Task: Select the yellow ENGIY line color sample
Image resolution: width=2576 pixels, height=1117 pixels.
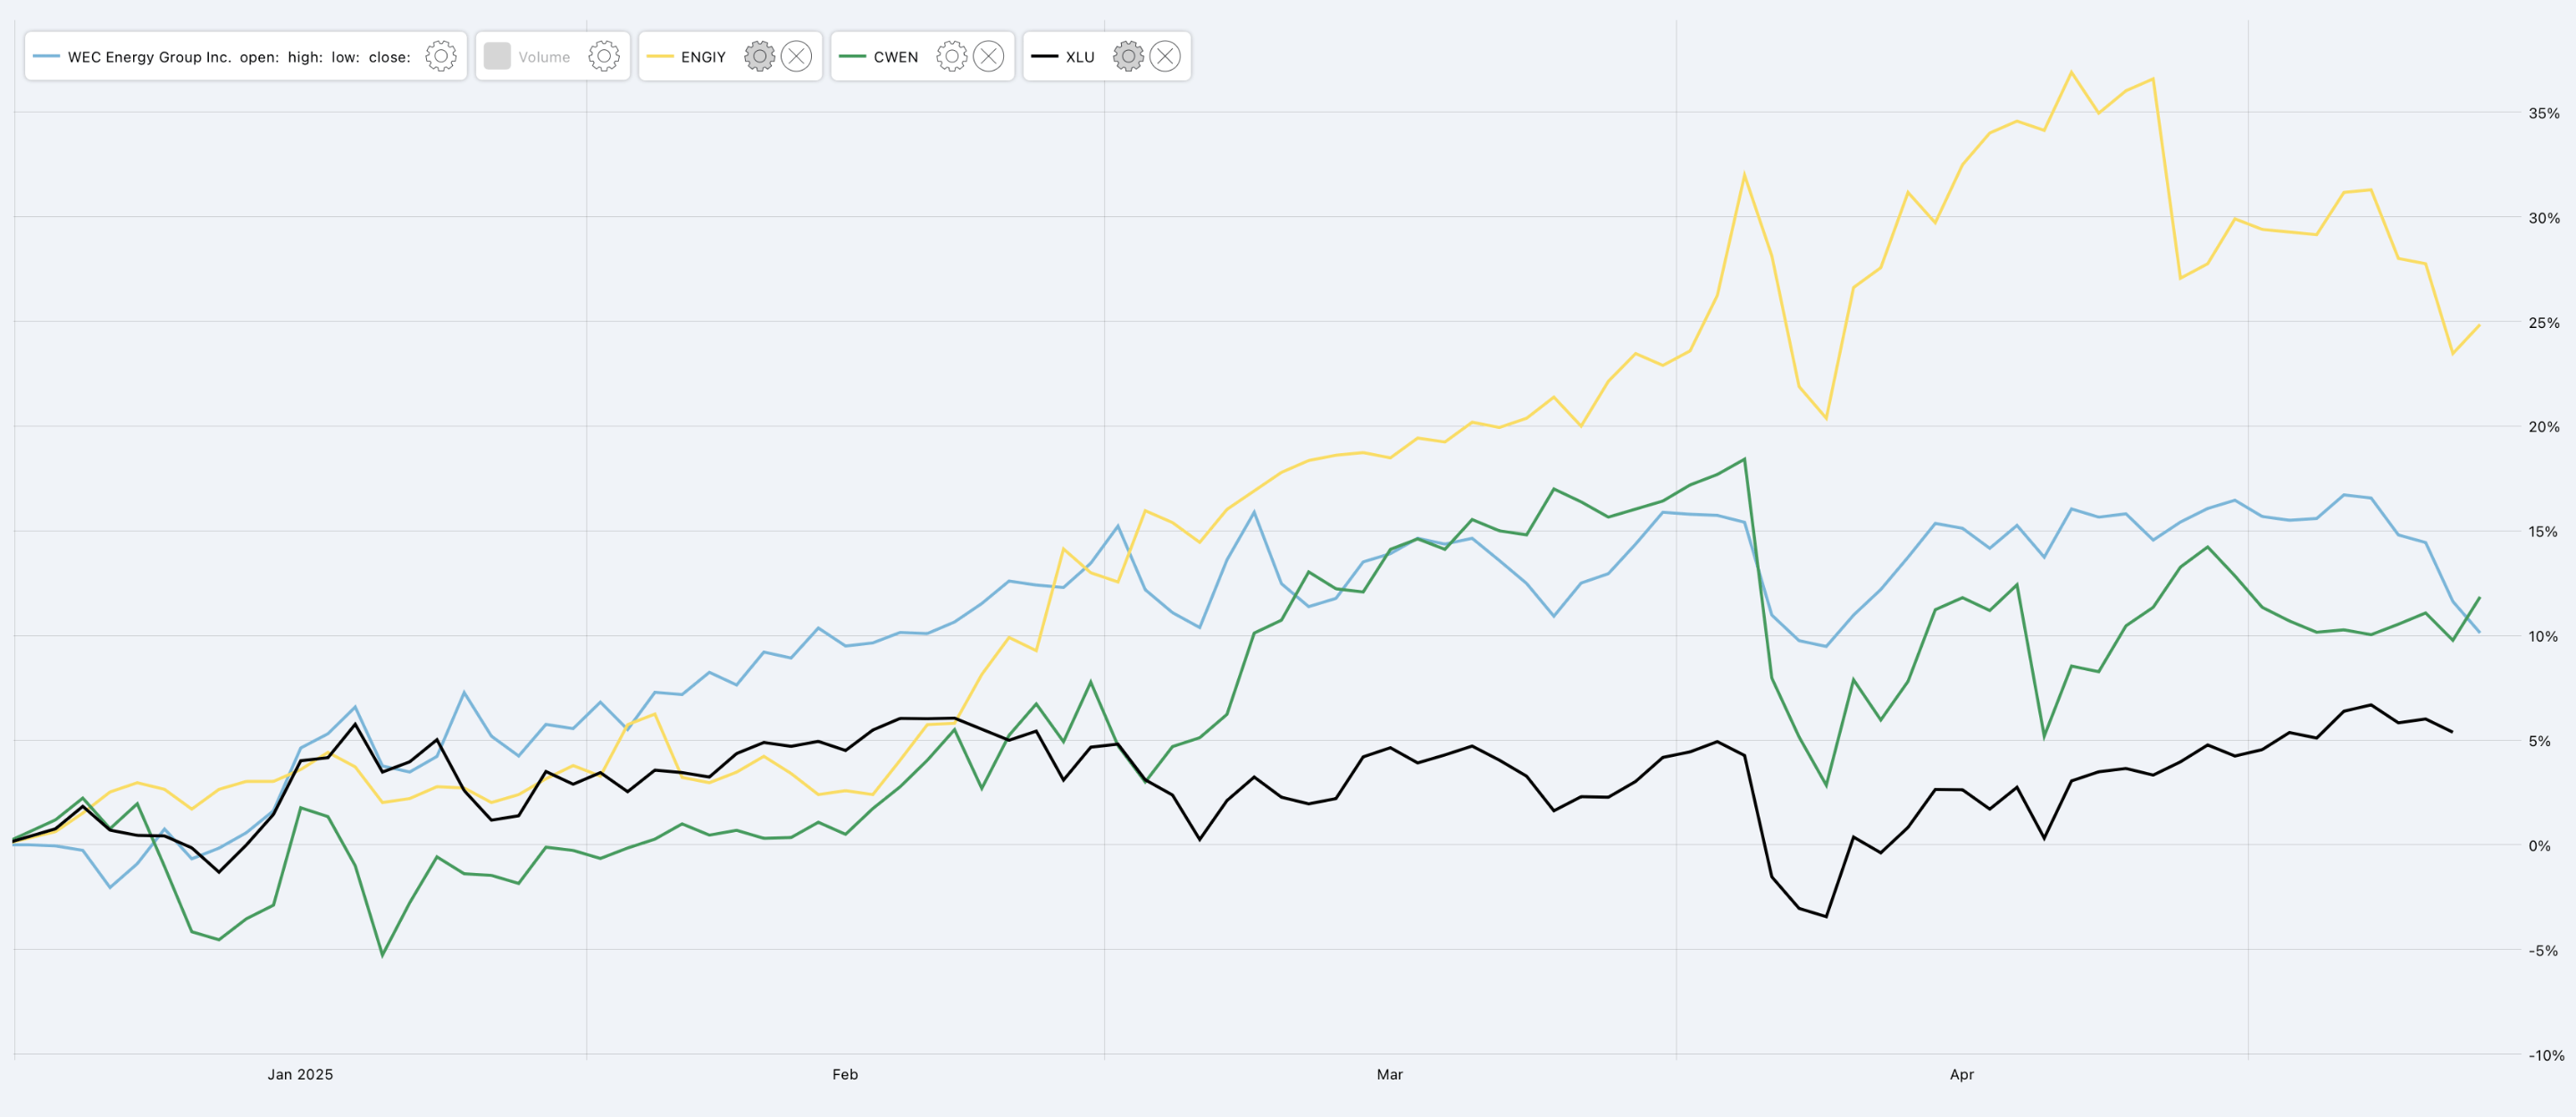Action: click(659, 56)
